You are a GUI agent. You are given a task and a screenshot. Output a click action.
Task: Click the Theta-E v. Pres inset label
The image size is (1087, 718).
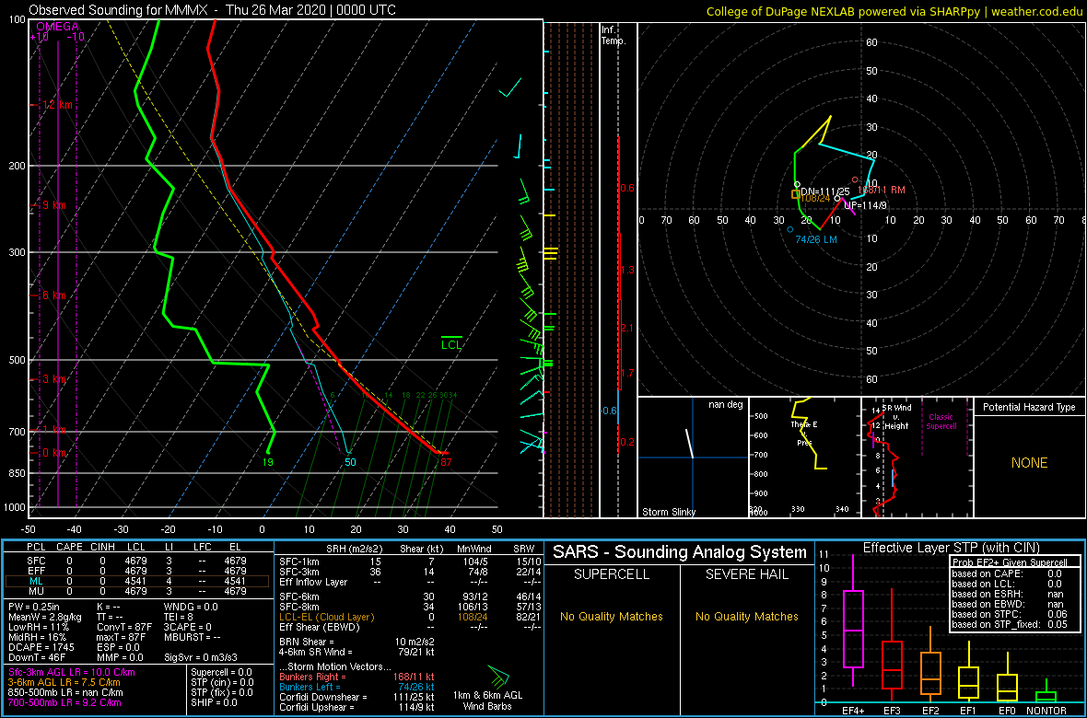[802, 433]
